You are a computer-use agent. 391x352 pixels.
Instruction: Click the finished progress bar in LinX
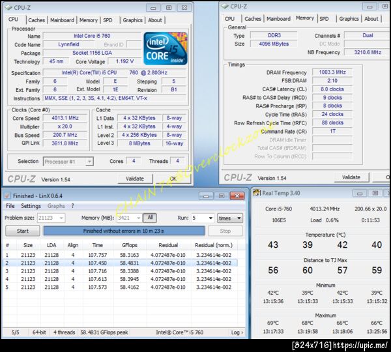tap(124, 231)
